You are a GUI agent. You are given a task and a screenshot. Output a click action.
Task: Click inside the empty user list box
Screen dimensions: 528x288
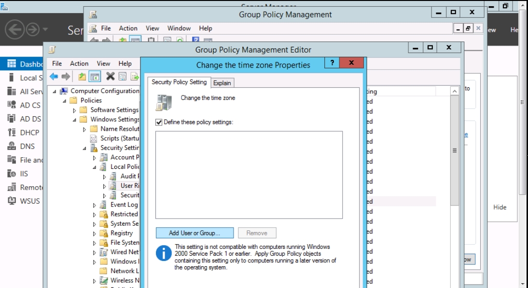249,175
